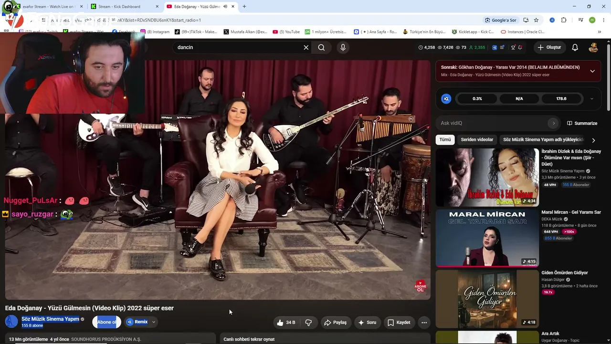Open Söz Müzik Sinema Yapım channel link

(50, 319)
